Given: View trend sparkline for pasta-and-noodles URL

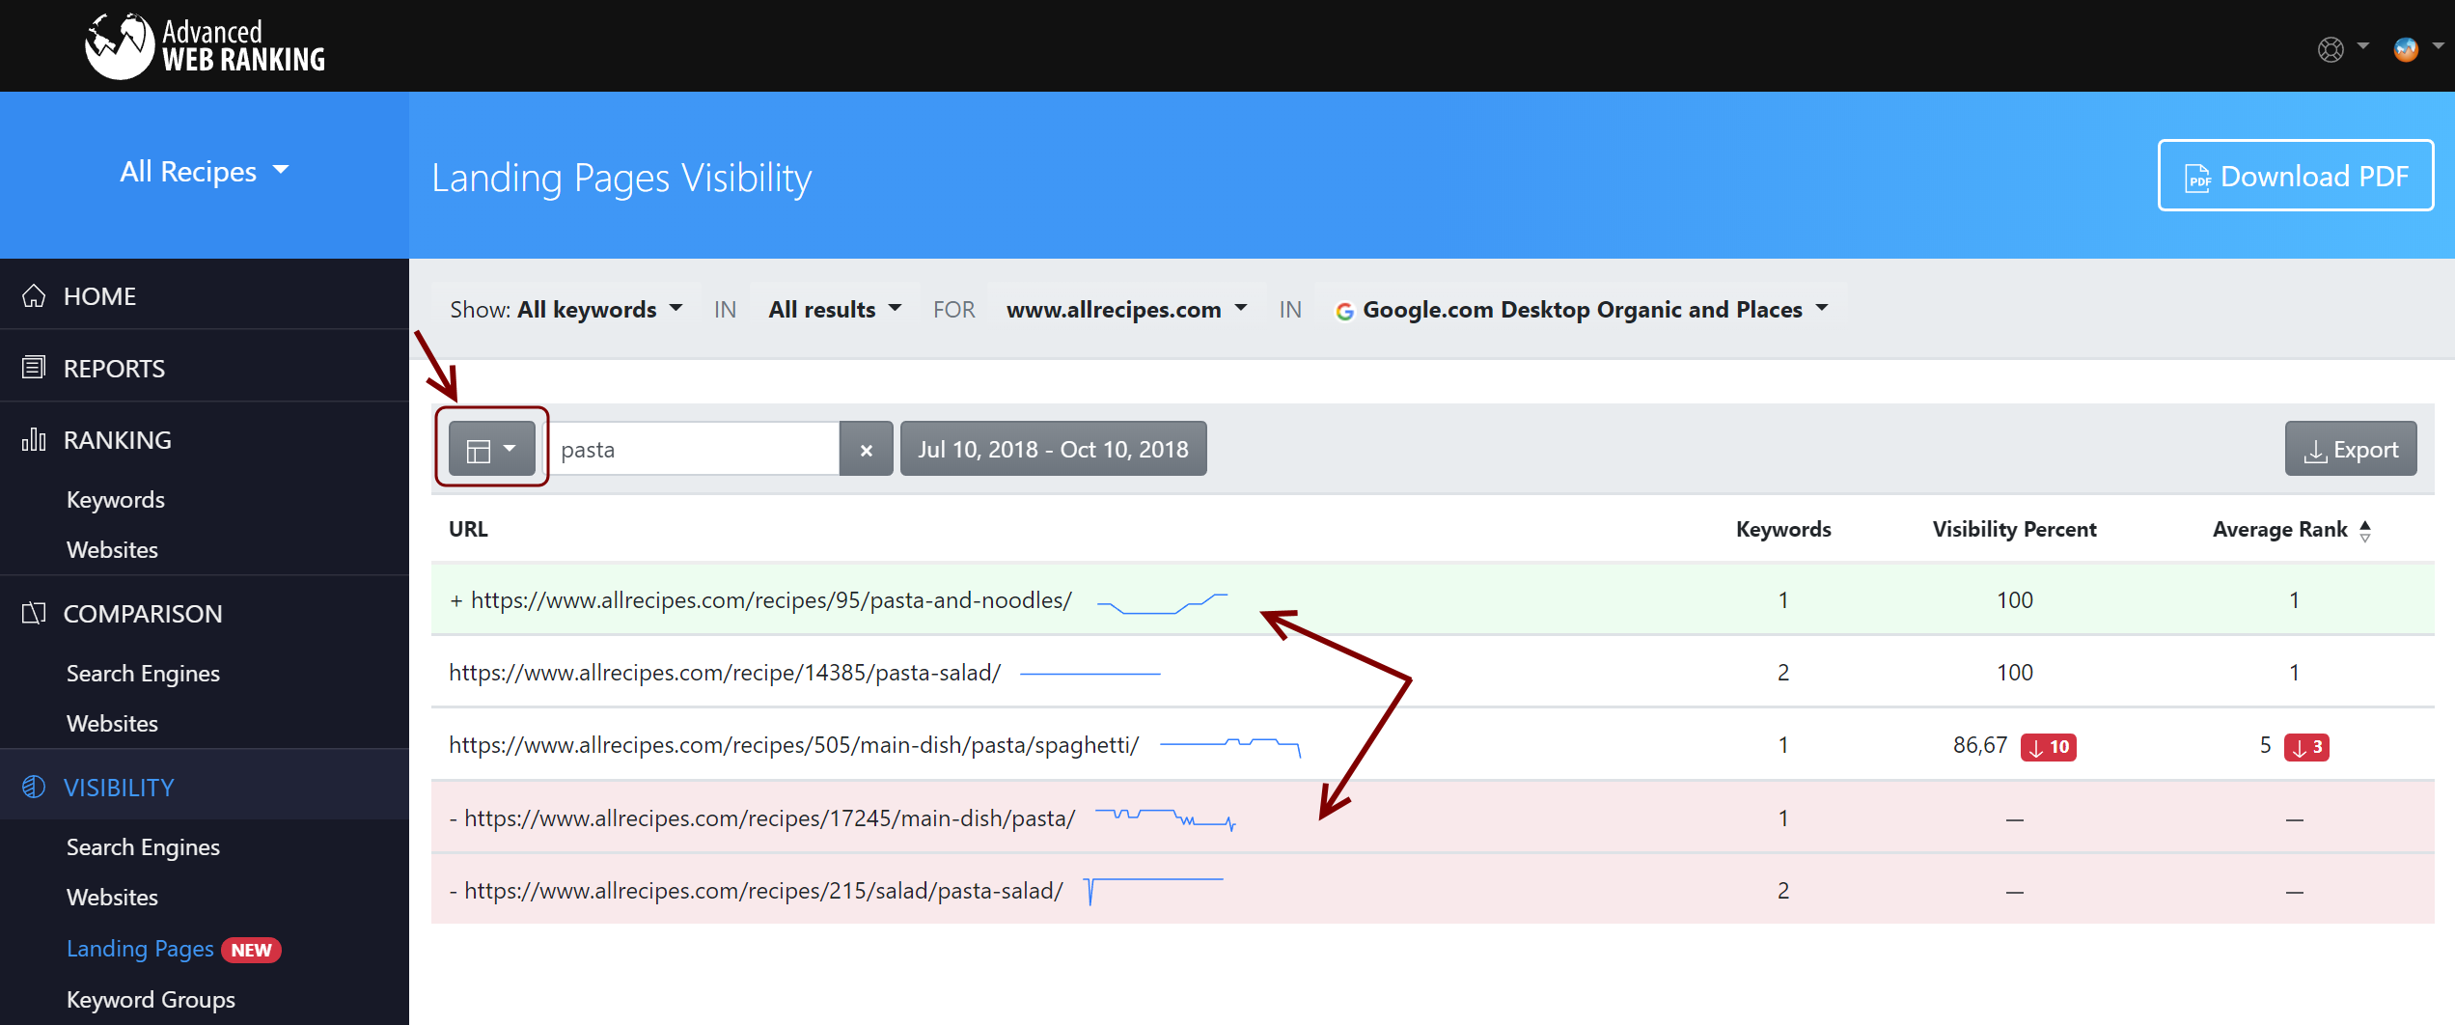Looking at the screenshot, I should [x=1162, y=604].
